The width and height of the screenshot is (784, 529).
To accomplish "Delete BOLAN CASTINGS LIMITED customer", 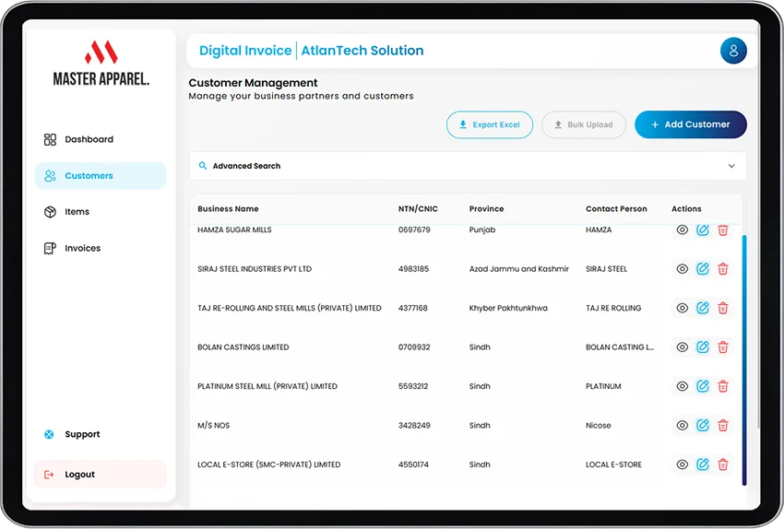I will [x=722, y=347].
